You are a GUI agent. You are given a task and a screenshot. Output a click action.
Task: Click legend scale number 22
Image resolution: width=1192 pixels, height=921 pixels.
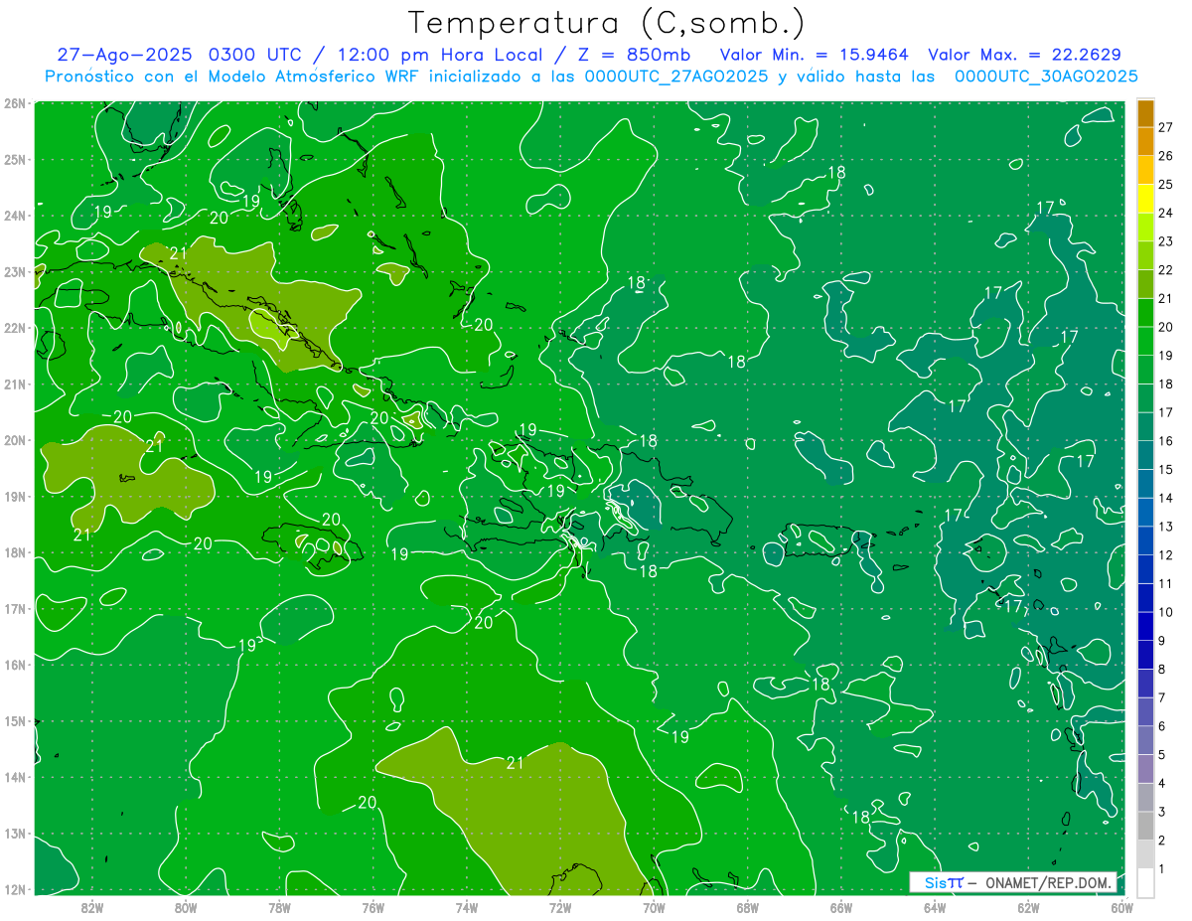[1165, 269]
